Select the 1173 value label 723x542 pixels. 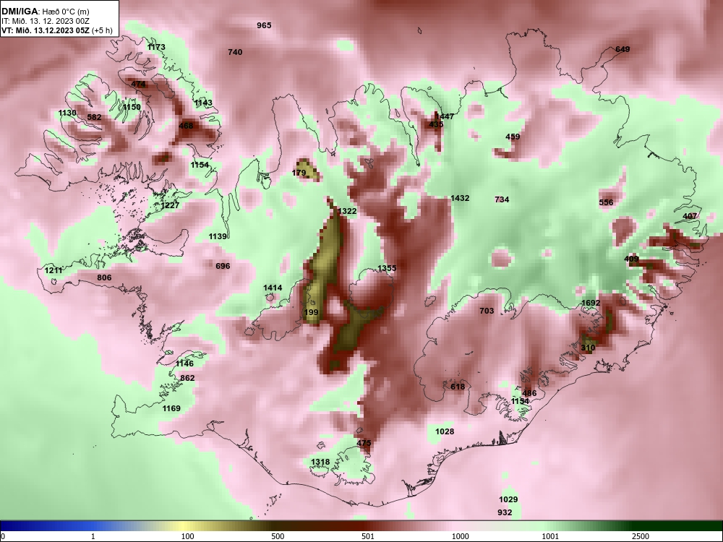[x=156, y=47]
